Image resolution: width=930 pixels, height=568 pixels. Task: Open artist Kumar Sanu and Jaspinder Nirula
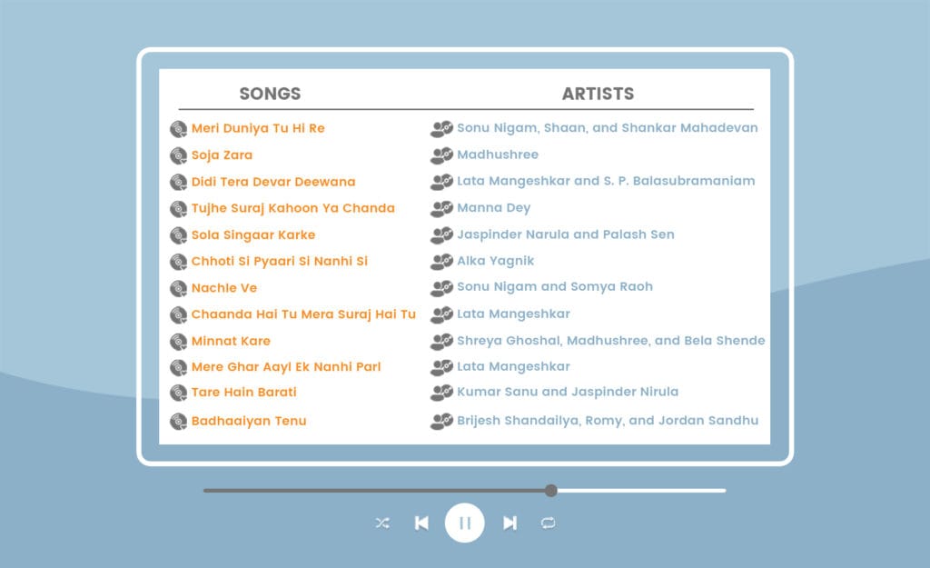[x=568, y=392]
